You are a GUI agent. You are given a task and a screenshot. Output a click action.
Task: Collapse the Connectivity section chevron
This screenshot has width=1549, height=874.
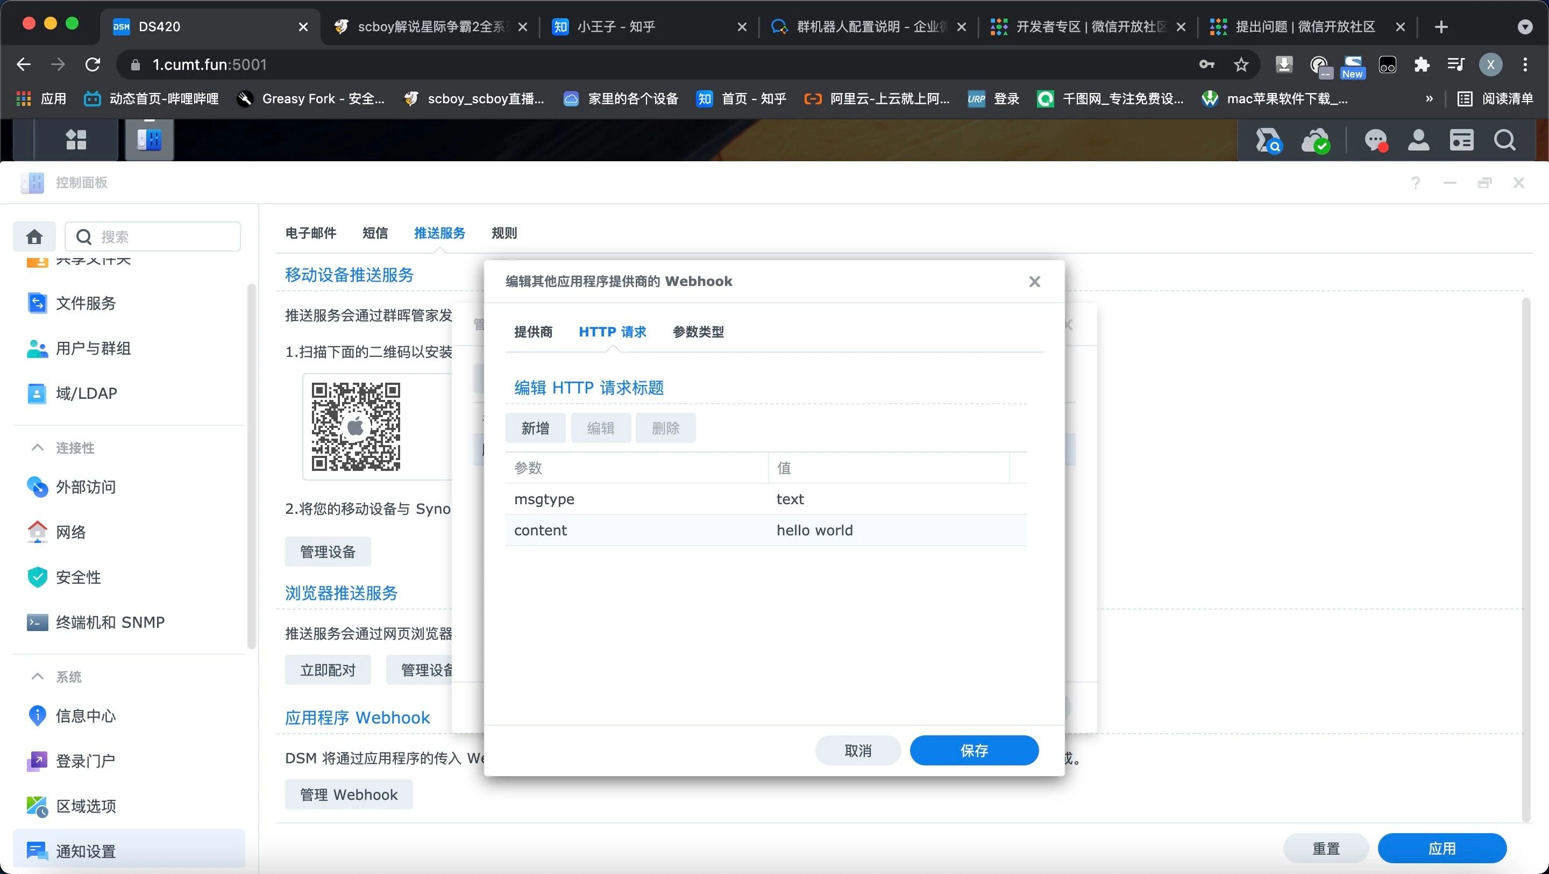coord(37,447)
